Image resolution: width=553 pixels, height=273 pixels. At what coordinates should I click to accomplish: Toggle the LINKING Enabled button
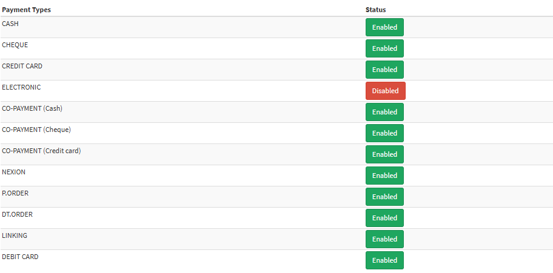(x=384, y=239)
